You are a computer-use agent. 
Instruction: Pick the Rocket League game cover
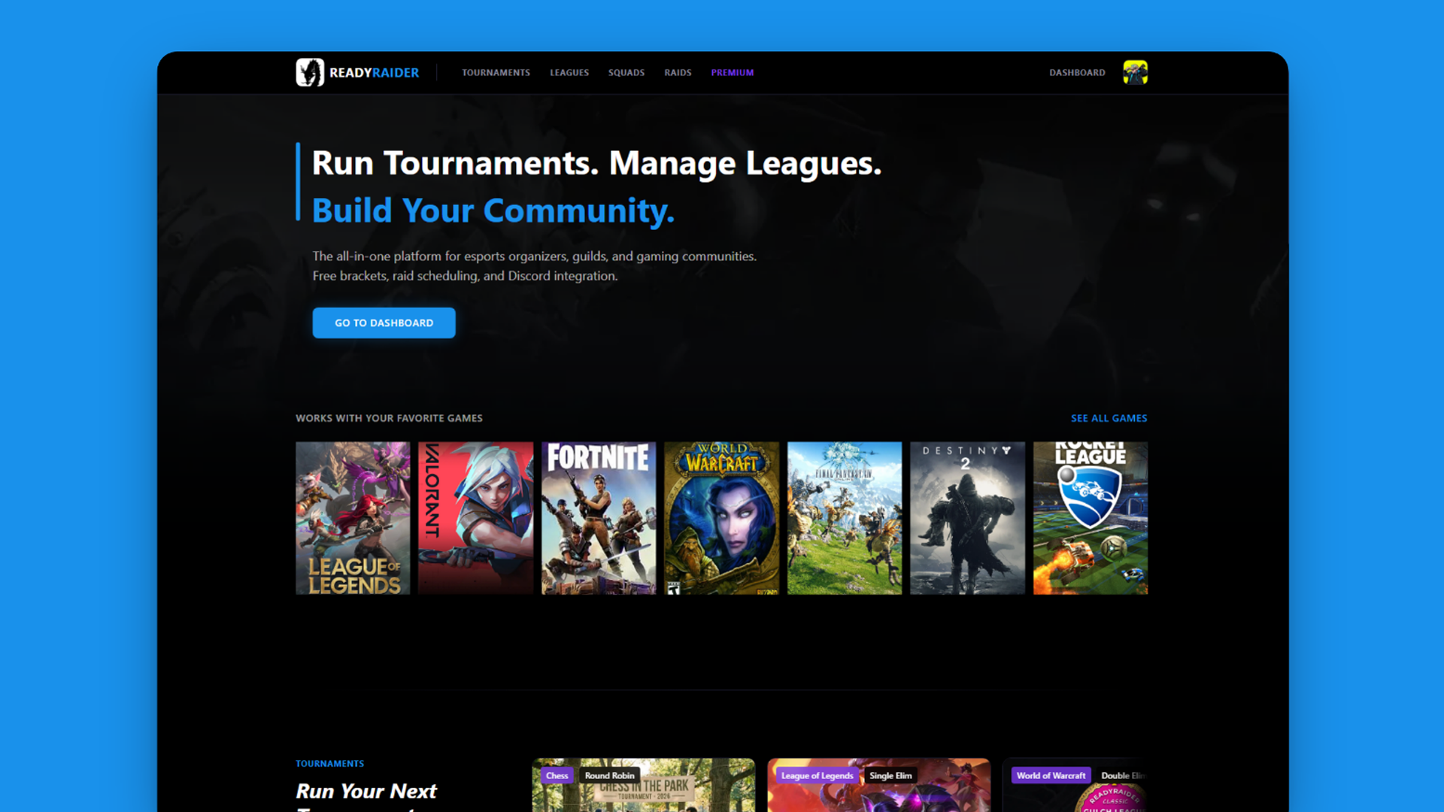coord(1090,518)
